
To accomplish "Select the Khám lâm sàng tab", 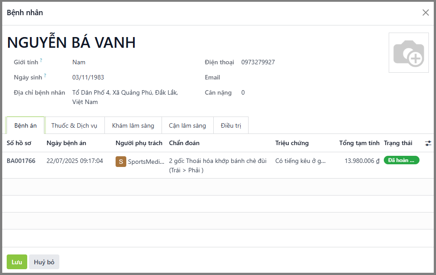I will [x=133, y=125].
